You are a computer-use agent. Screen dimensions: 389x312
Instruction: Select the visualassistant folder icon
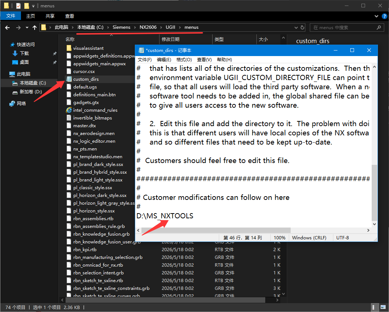tap(69, 48)
